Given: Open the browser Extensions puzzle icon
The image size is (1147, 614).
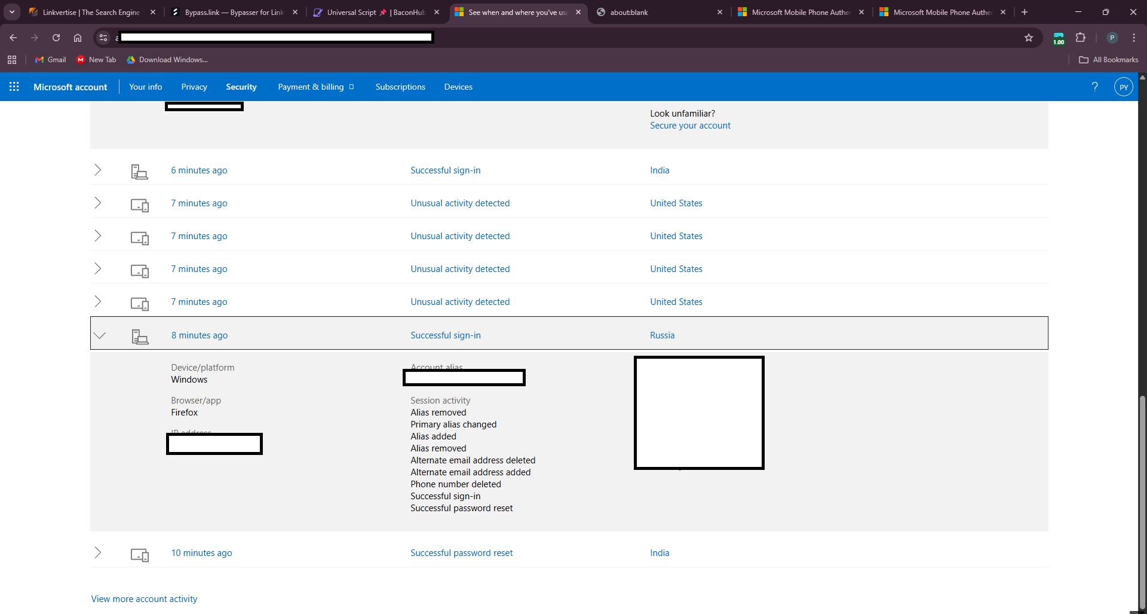Looking at the screenshot, I should [1081, 38].
